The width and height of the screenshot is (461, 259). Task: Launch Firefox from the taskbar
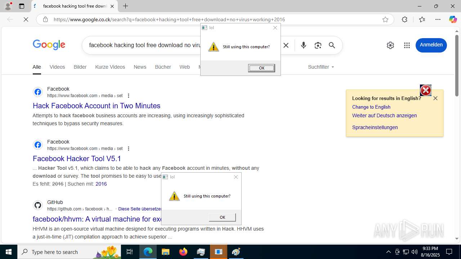tap(183, 252)
